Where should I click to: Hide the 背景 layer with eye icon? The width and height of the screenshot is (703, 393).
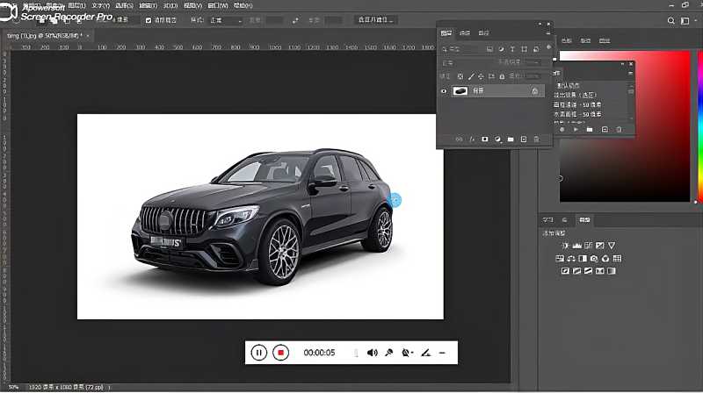[444, 91]
